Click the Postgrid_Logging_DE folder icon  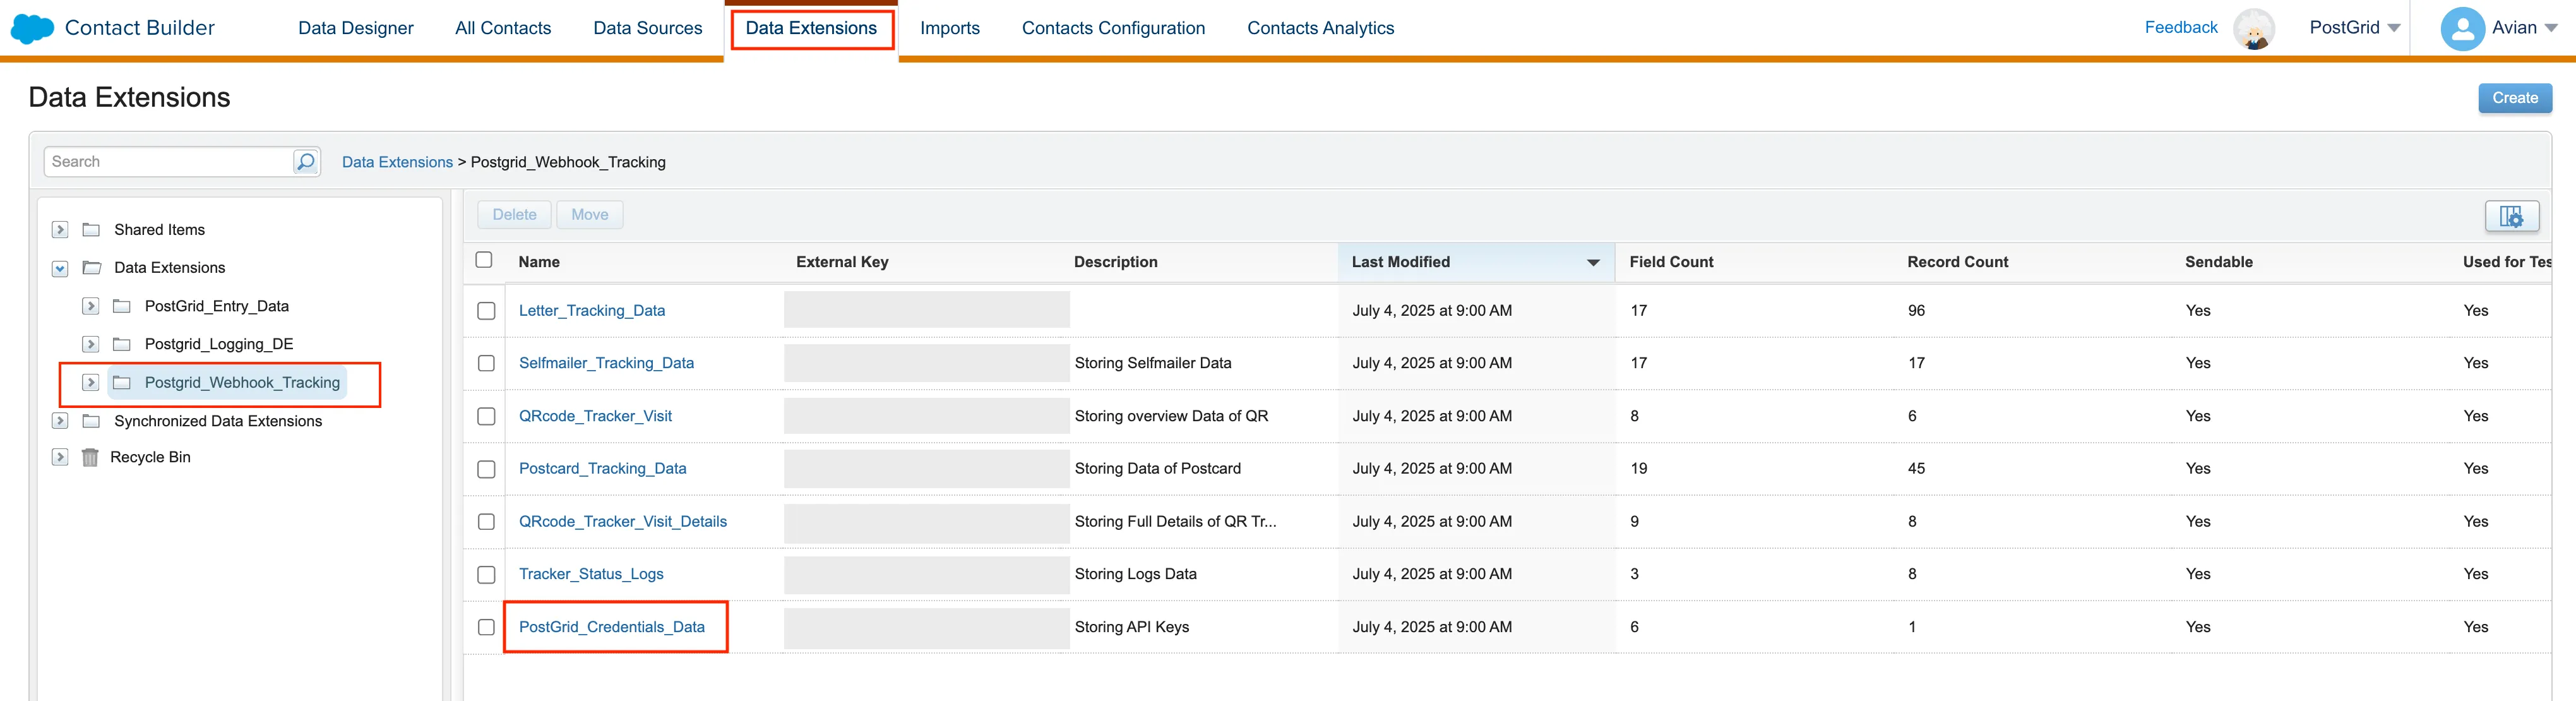[x=121, y=344]
